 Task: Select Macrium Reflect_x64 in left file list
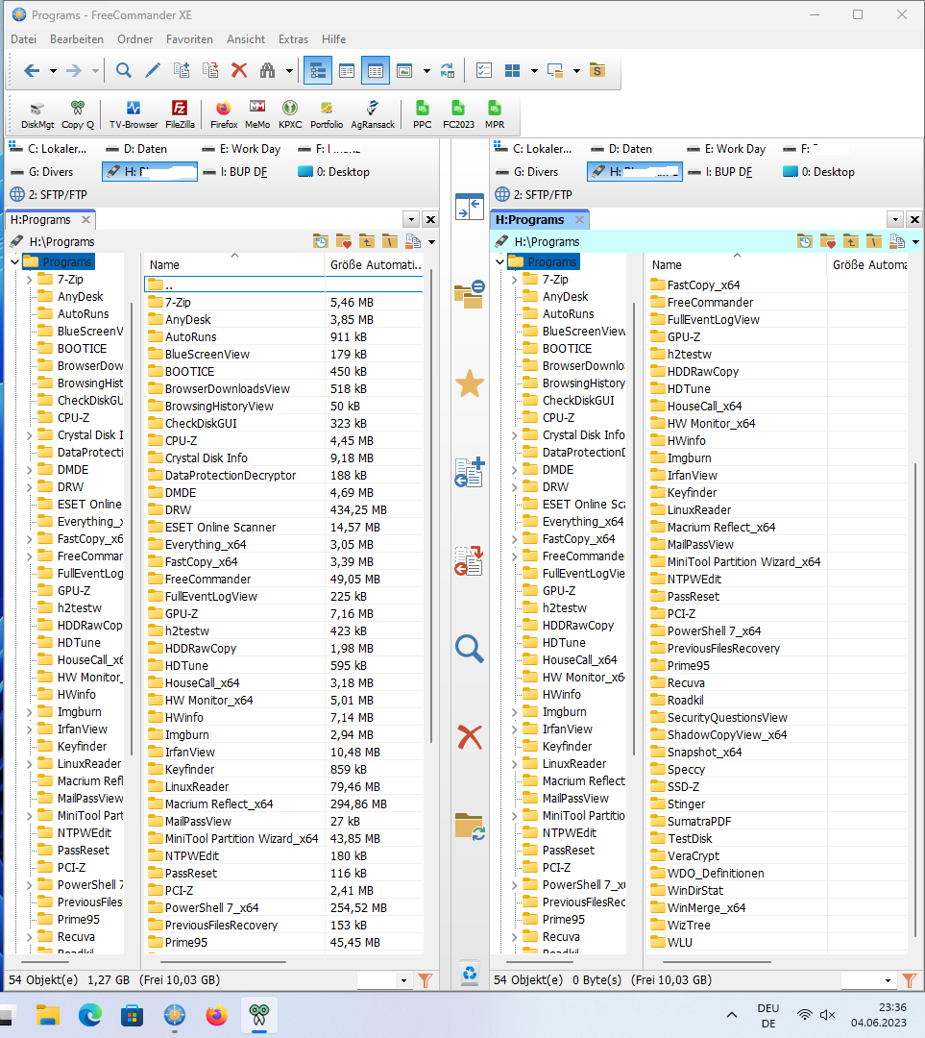coord(219,804)
